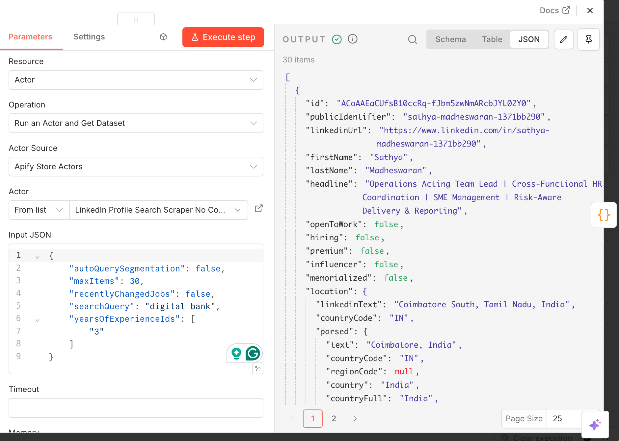The width and height of the screenshot is (619, 441).
Task: Expand the Resource dropdown showing Actor
Action: (x=136, y=80)
